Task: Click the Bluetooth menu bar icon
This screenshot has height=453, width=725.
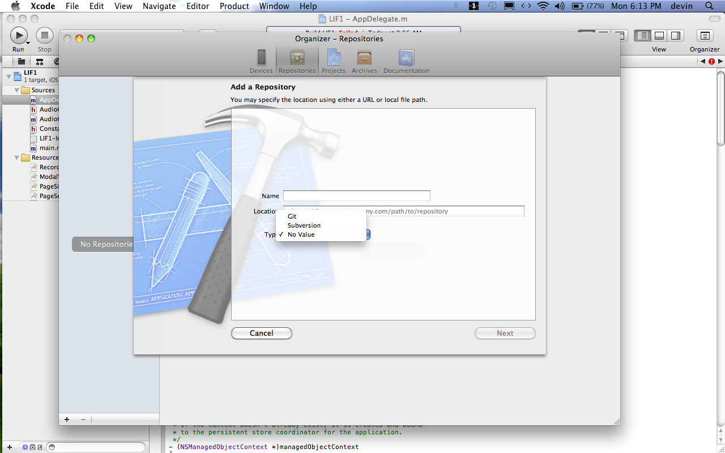Action: click(456, 6)
